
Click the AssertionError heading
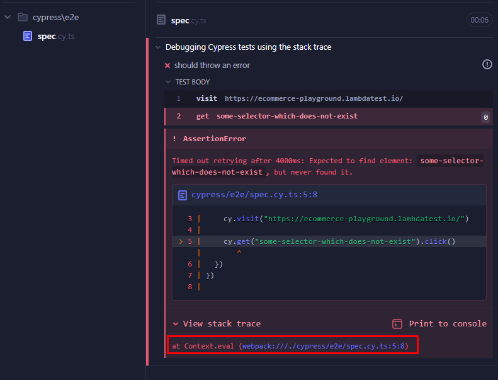point(215,139)
